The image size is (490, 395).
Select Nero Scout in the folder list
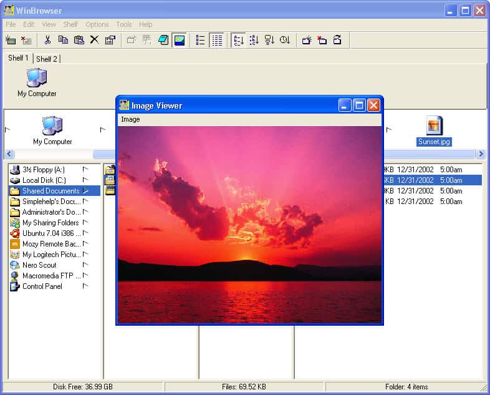(39, 265)
